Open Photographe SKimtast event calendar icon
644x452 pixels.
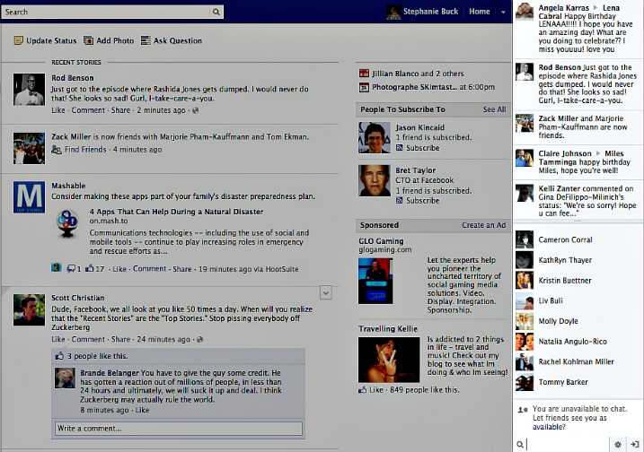point(364,87)
